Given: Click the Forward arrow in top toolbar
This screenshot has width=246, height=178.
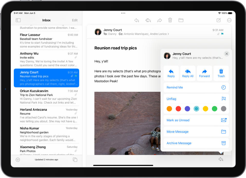Looking at the screenshot, I should click(x=159, y=20).
